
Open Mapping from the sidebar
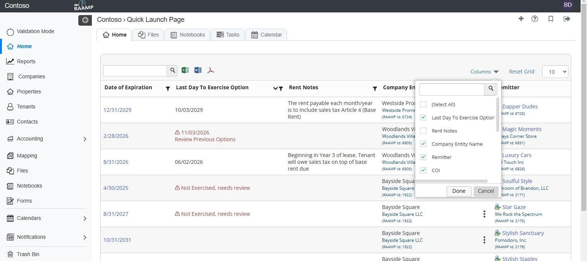(x=27, y=156)
